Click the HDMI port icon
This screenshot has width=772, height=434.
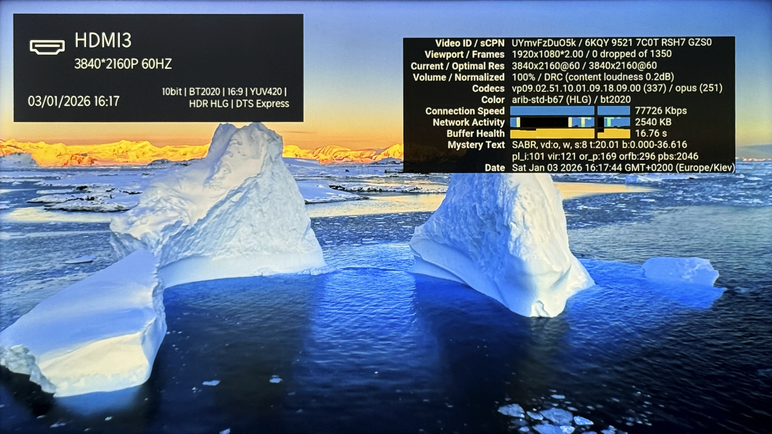click(x=47, y=47)
